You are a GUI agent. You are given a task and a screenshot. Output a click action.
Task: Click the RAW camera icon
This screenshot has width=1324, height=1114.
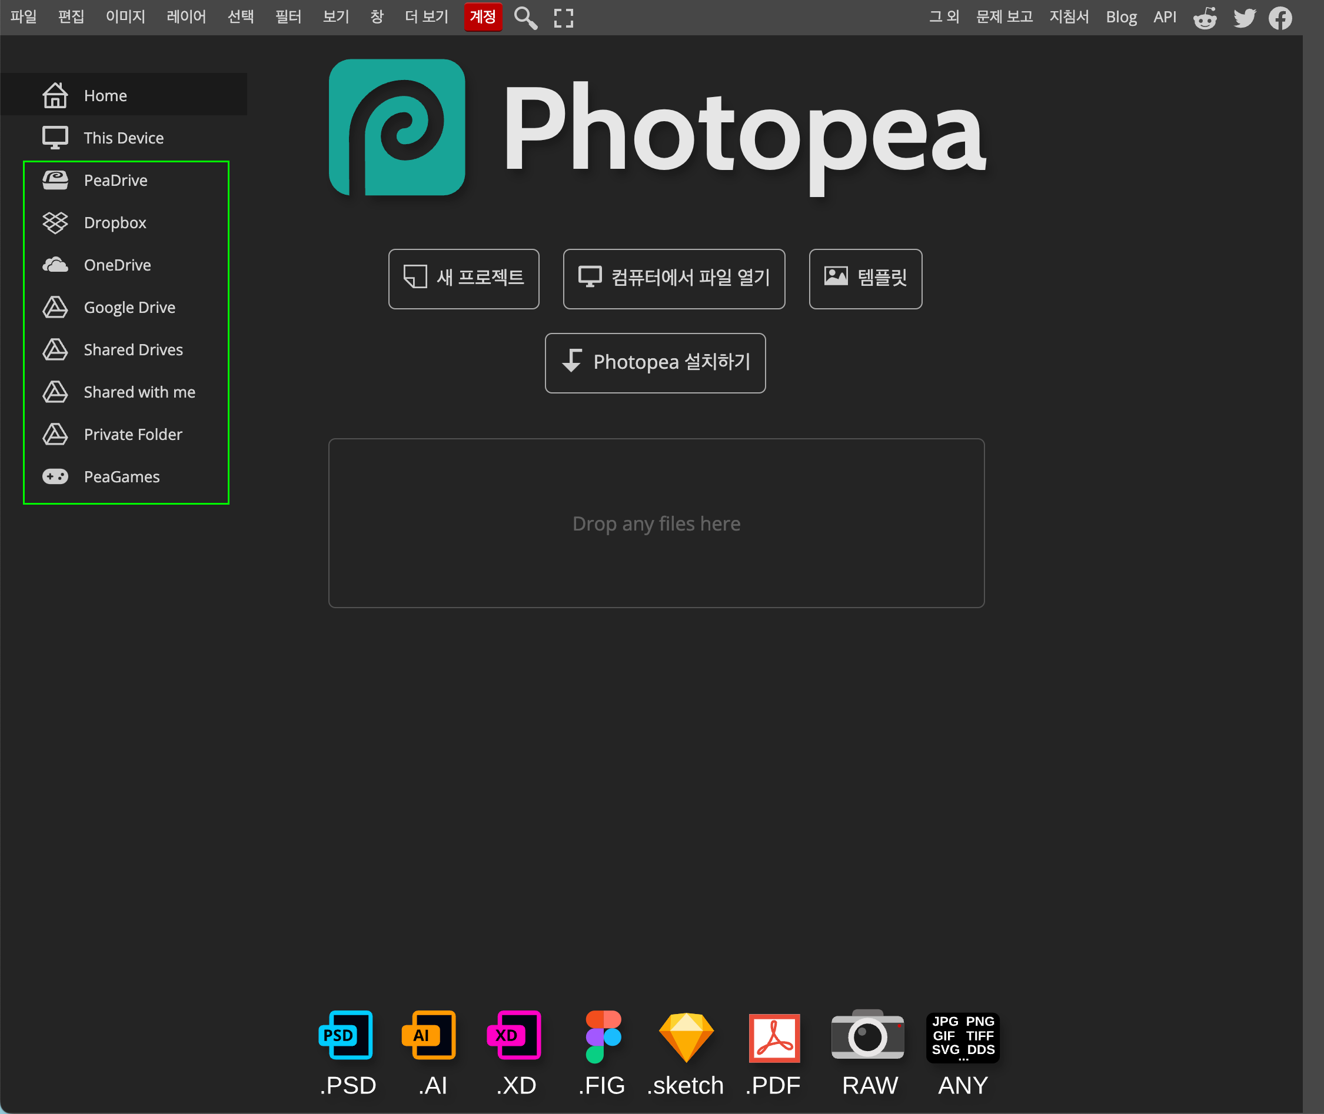tap(867, 1036)
